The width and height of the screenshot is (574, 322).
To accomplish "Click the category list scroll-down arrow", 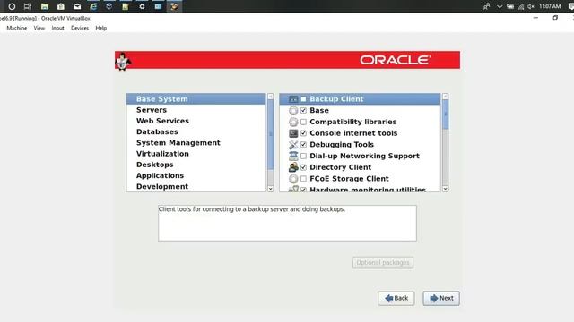I will 271,189.
